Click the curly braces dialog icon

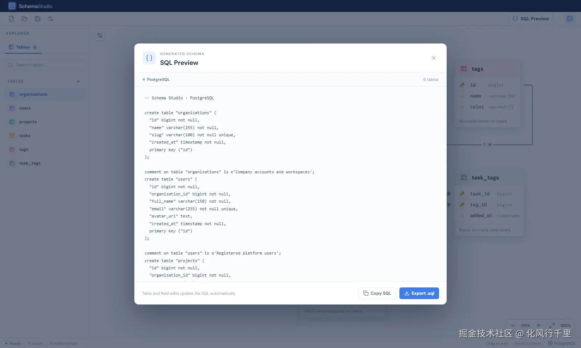149,58
